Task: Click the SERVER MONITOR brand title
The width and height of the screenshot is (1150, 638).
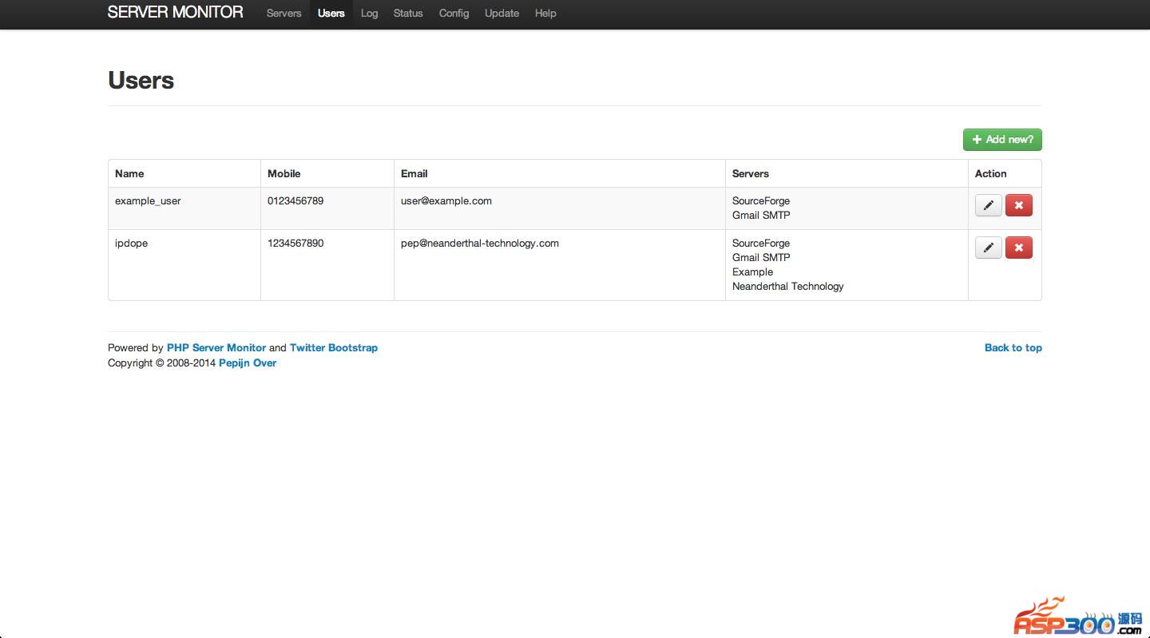Action: (175, 12)
